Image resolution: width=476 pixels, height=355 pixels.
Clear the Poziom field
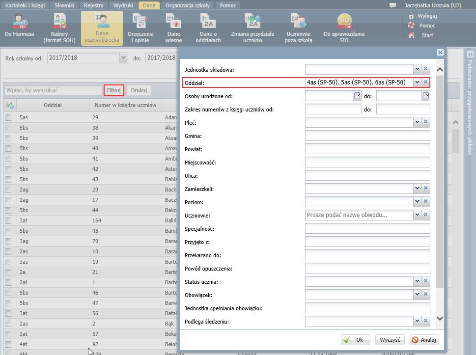coord(425,201)
